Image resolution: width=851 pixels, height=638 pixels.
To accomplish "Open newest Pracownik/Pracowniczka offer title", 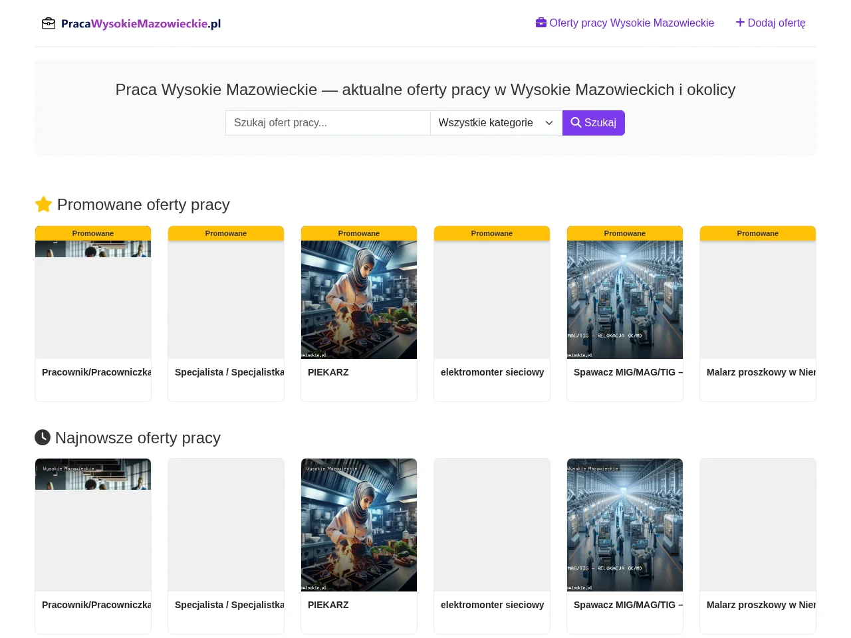I will [x=96, y=605].
